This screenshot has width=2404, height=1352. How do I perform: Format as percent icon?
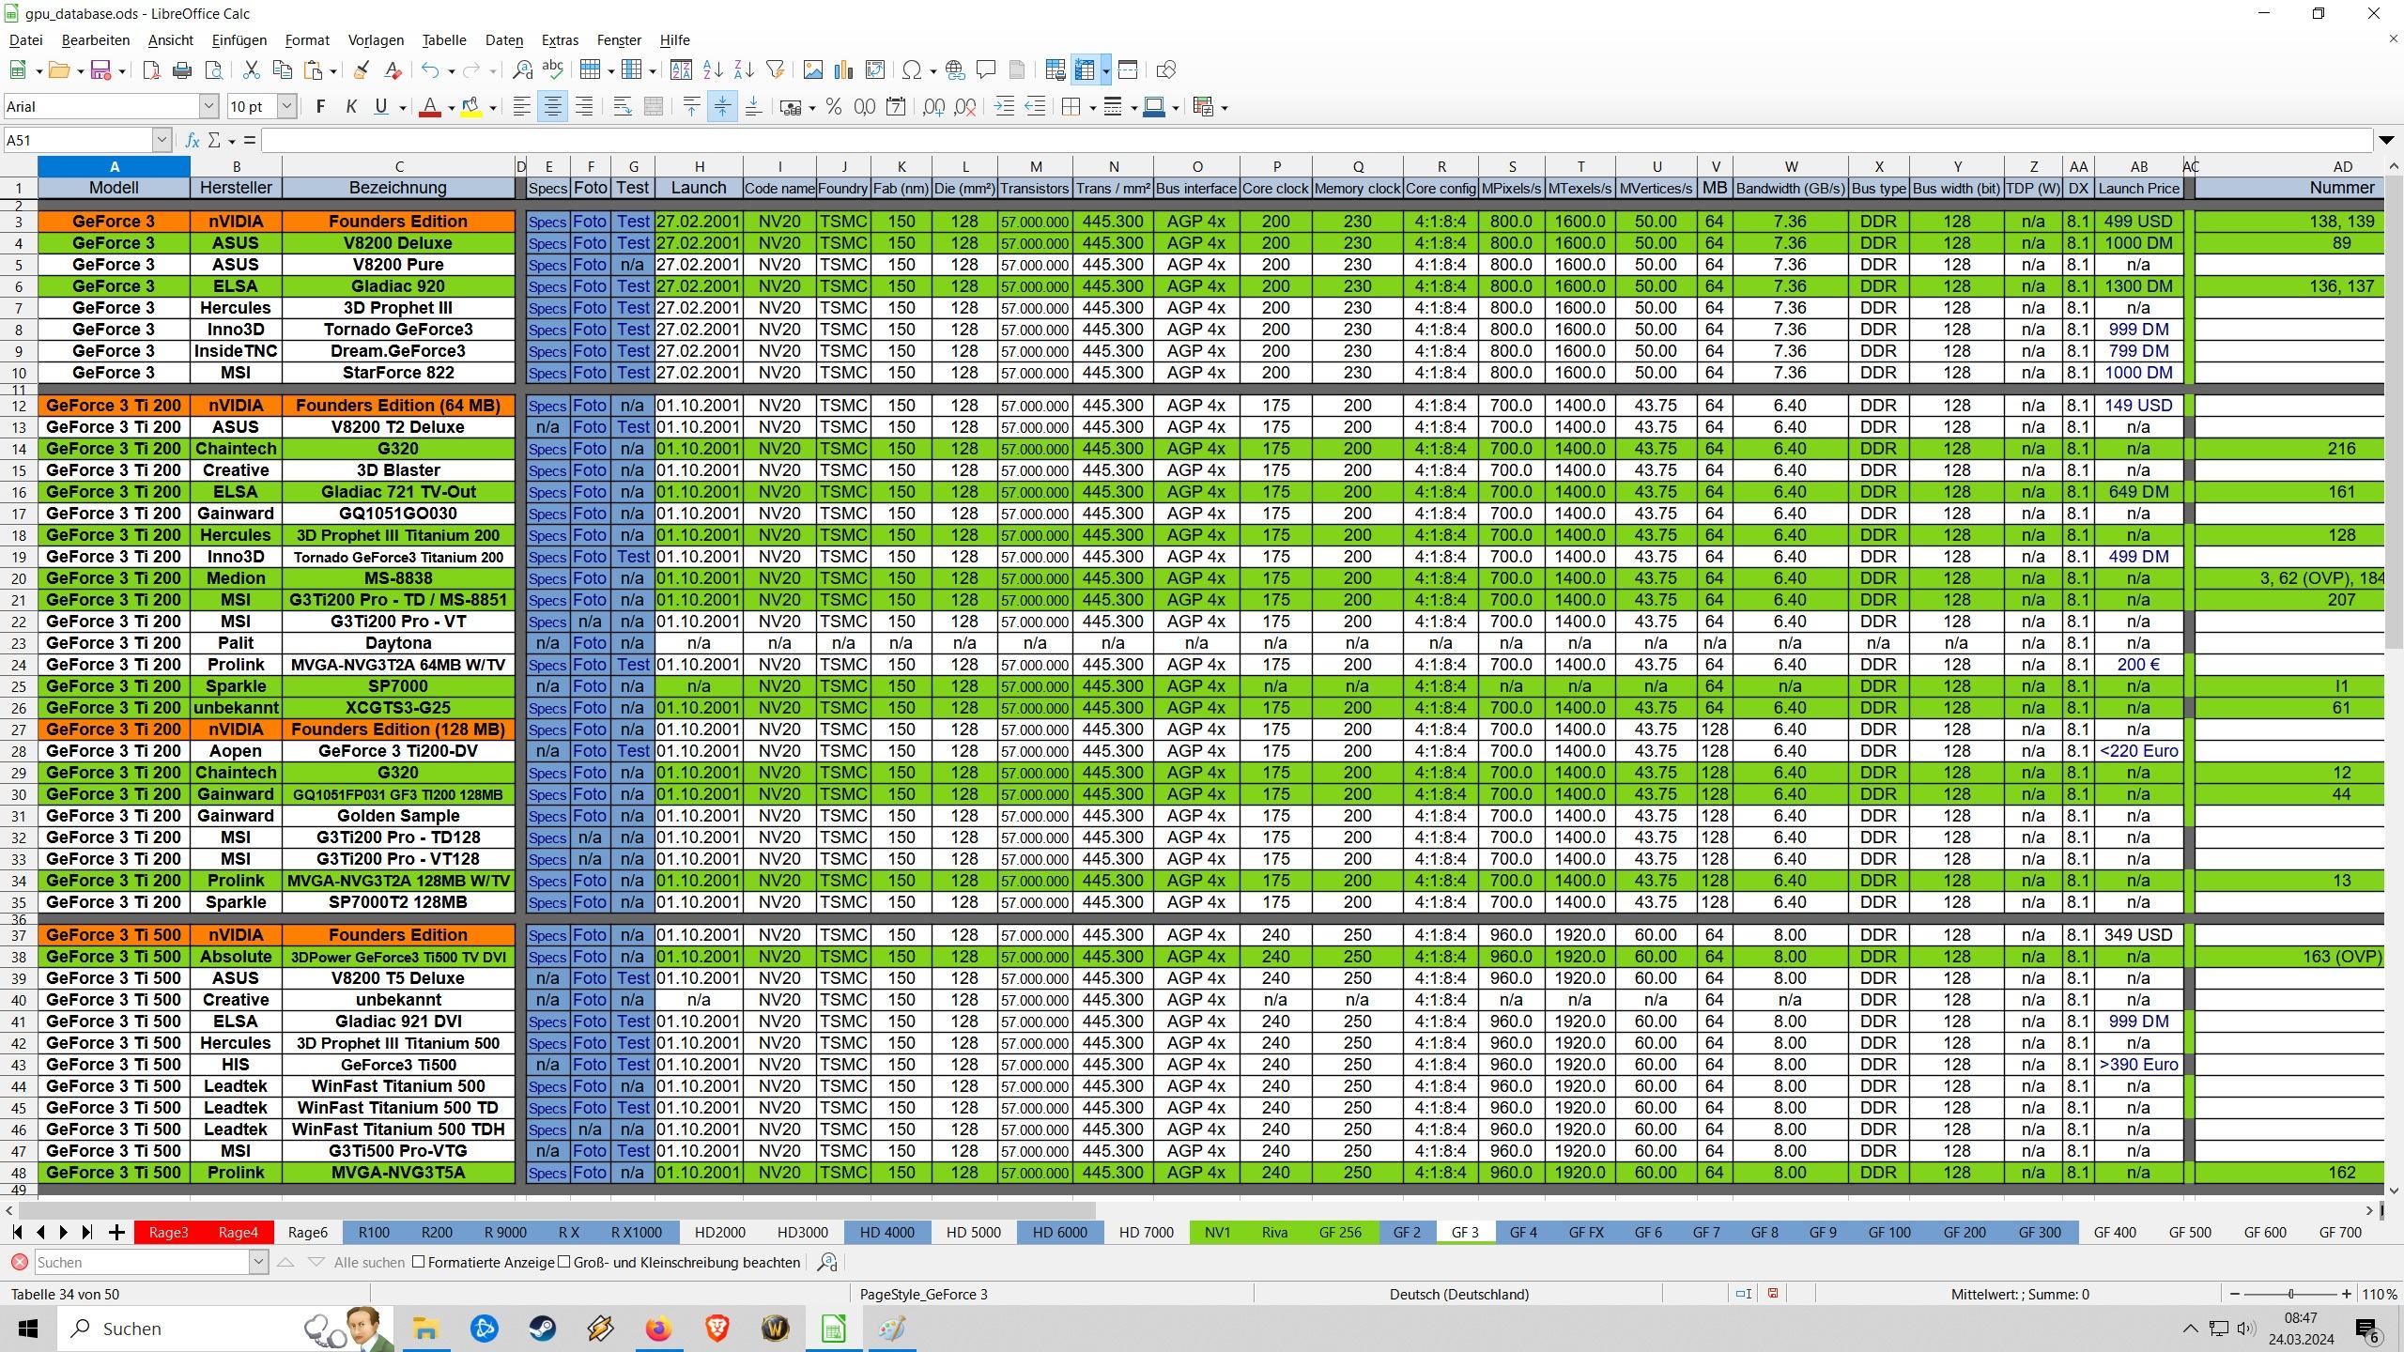833,107
